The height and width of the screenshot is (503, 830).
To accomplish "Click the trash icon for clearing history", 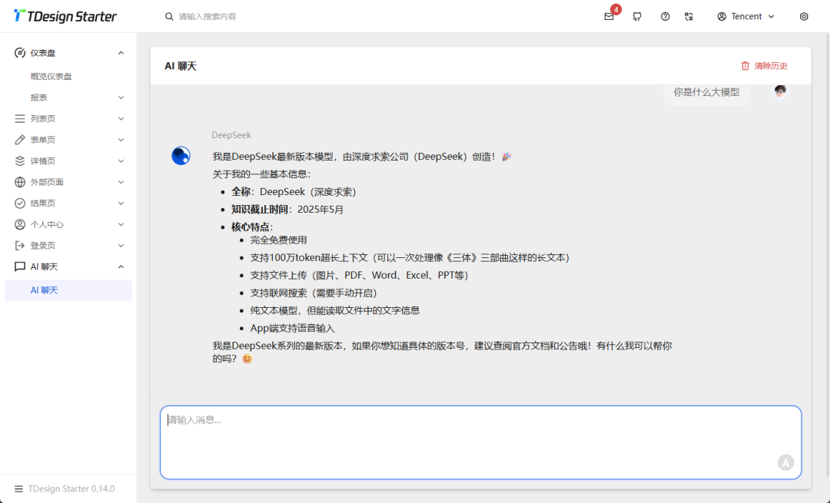I will [745, 65].
